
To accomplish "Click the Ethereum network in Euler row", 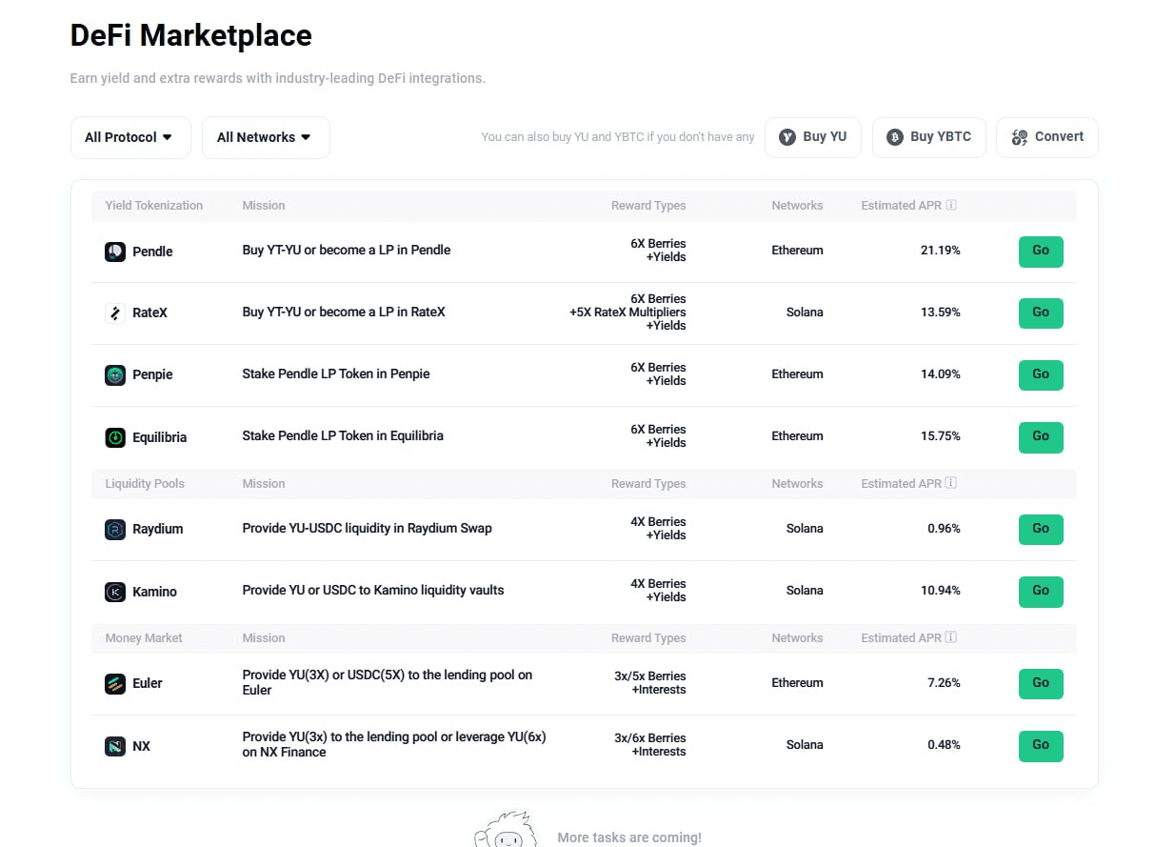I will (797, 683).
